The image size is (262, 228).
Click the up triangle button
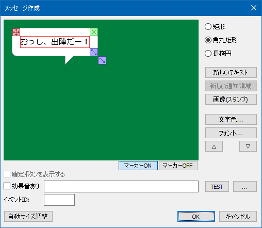214,146
